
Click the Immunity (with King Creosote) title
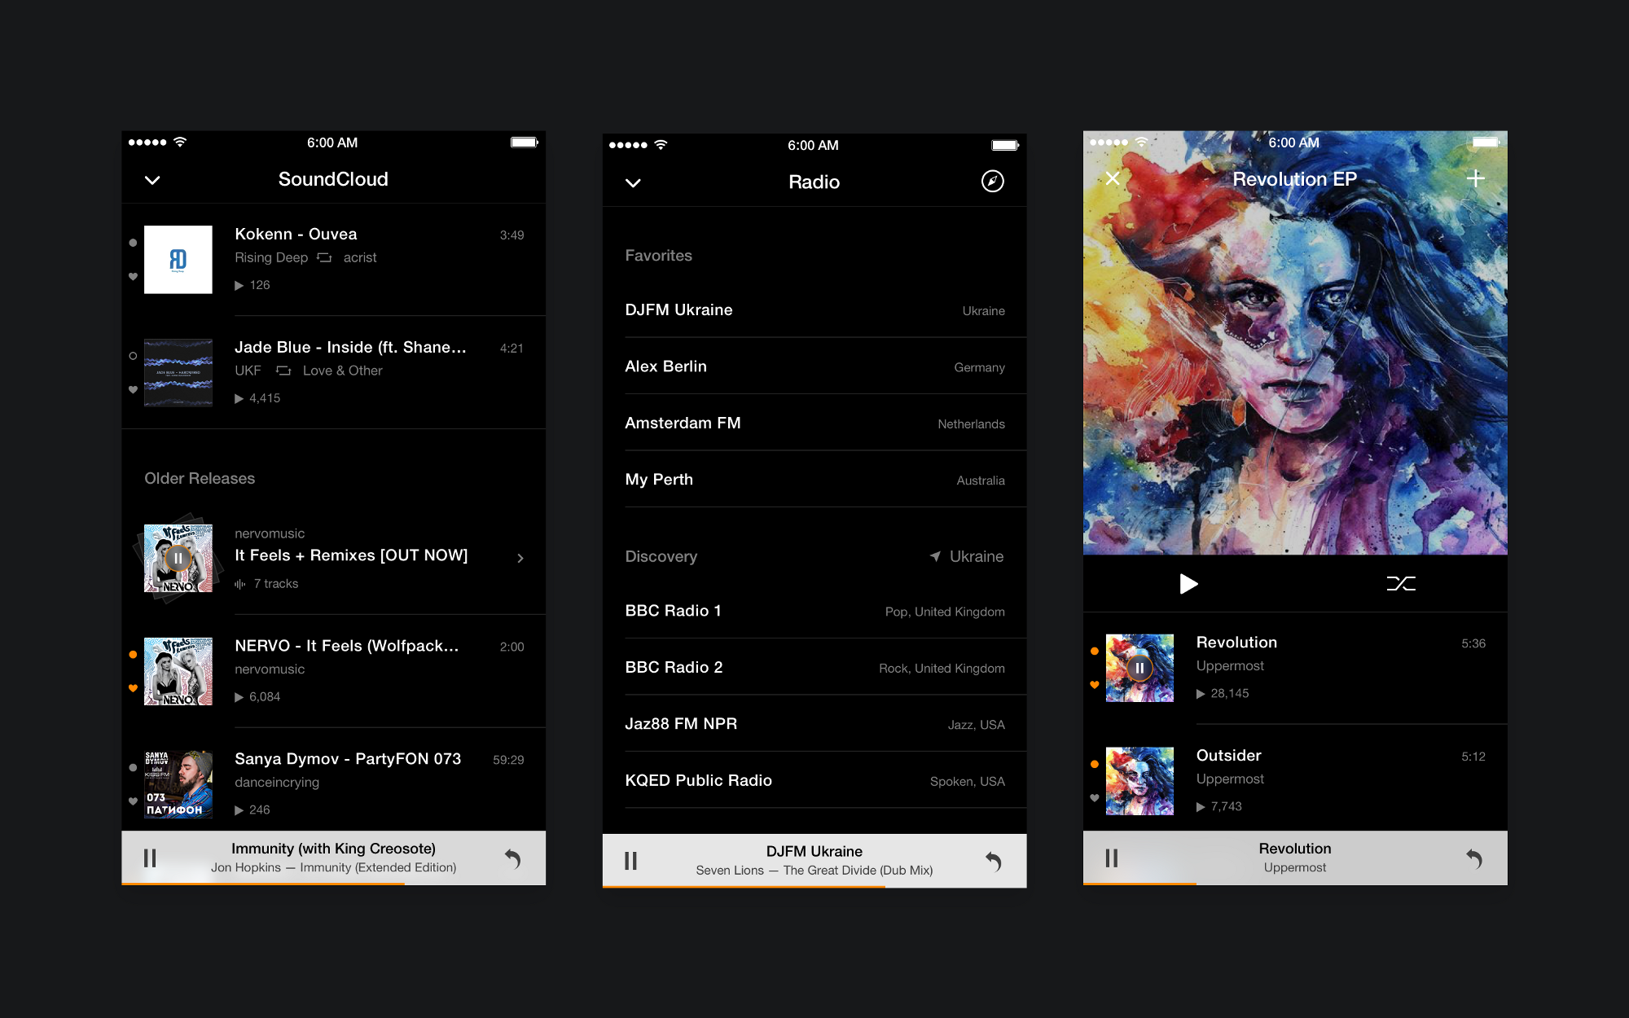click(333, 849)
